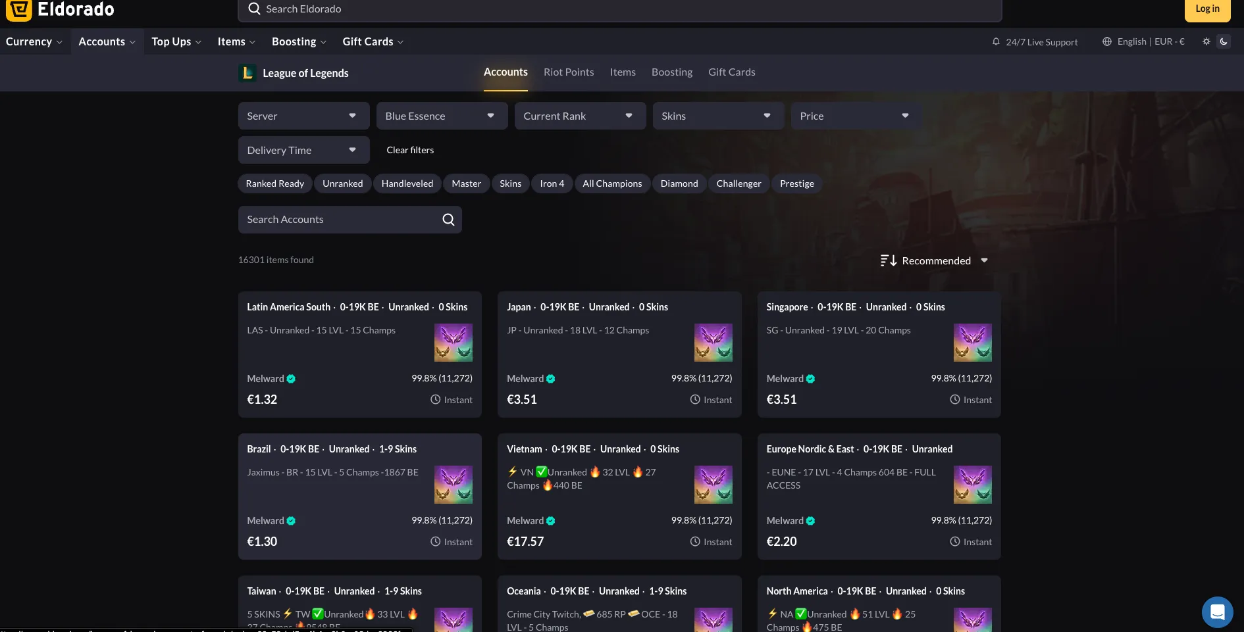Click Clear filters
The height and width of the screenshot is (632, 1244).
tap(410, 150)
